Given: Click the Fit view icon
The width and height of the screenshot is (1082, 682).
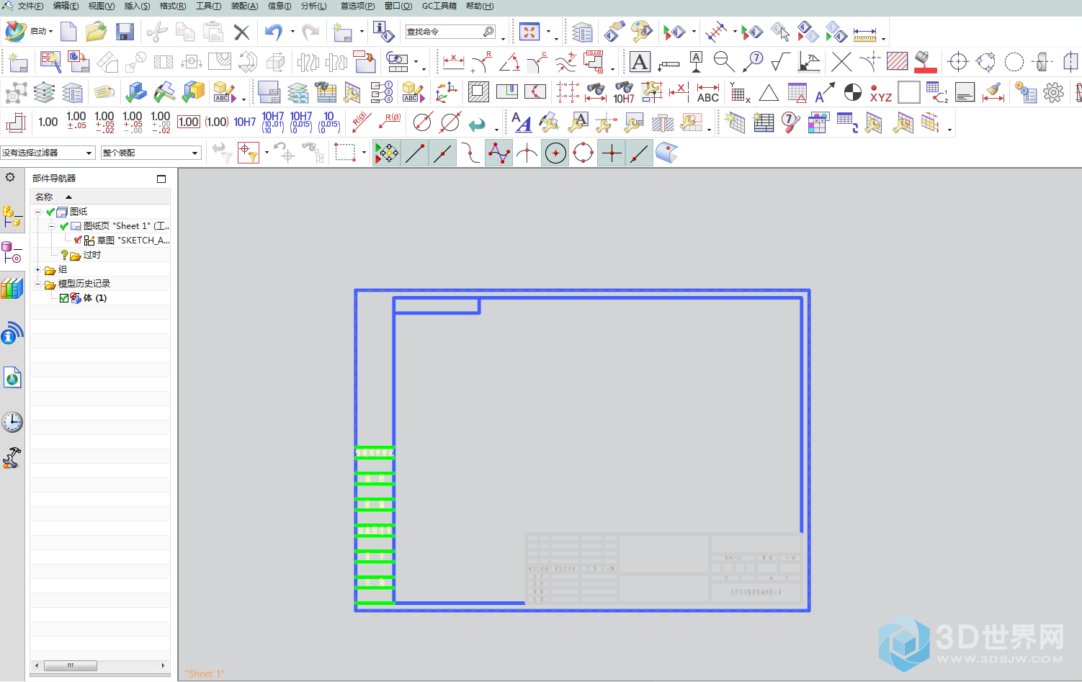Looking at the screenshot, I should click(530, 32).
